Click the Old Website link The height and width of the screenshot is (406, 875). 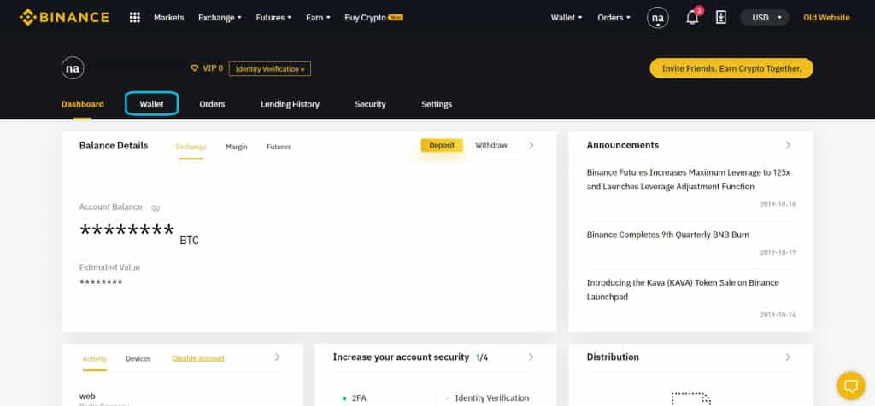click(x=826, y=18)
